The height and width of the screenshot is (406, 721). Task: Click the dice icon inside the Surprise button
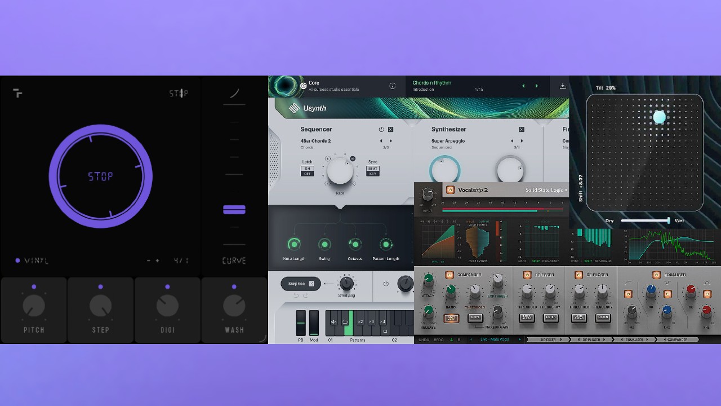310,284
